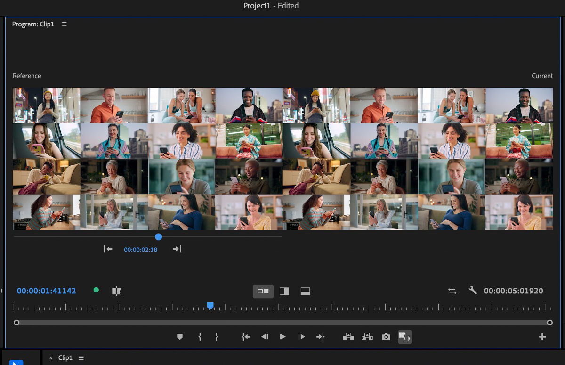Enable side-by-side comparison layout
565x365 pixels.
(263, 292)
